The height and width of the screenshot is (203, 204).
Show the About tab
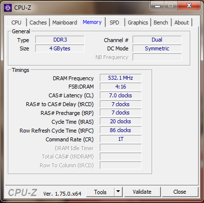(x=181, y=23)
